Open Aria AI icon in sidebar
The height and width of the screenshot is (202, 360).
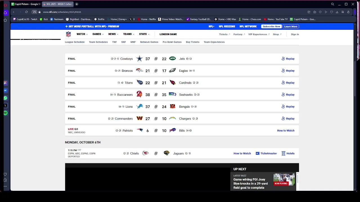5,83
